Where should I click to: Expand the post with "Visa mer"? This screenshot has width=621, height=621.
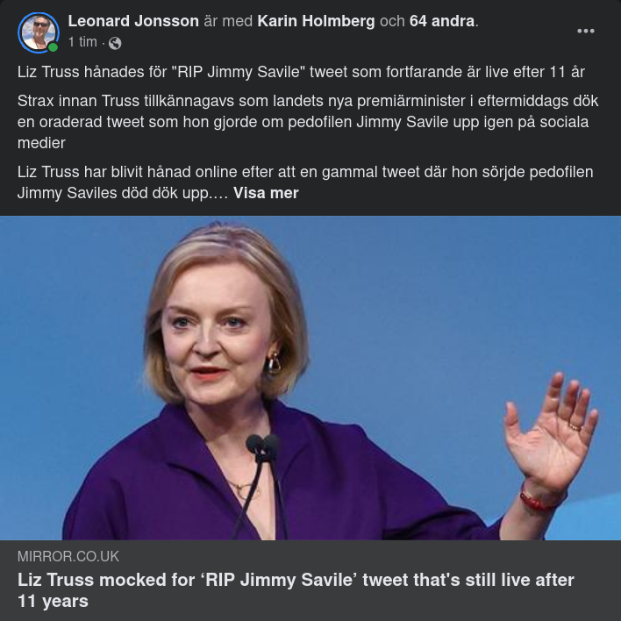(266, 193)
